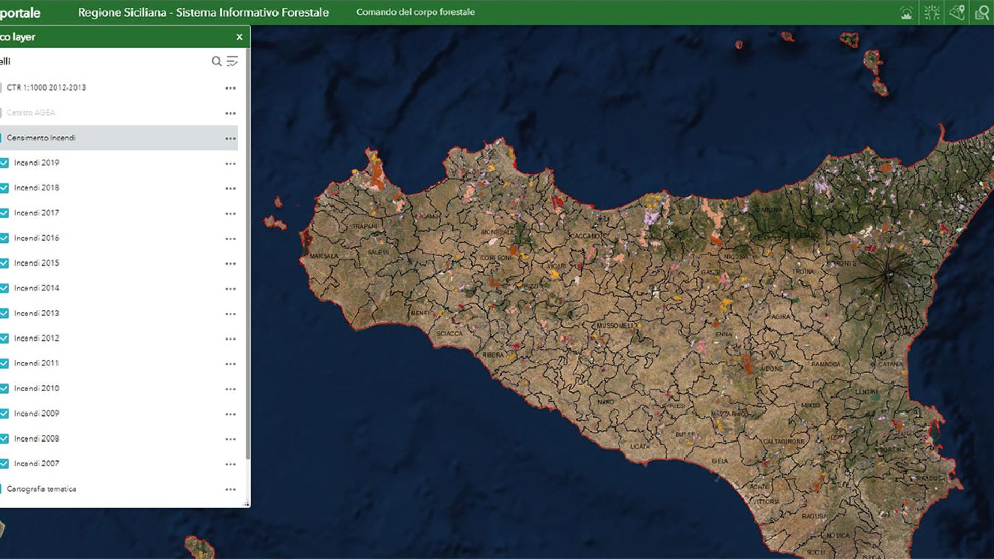Open options menu for Incendi 2019

click(x=230, y=164)
